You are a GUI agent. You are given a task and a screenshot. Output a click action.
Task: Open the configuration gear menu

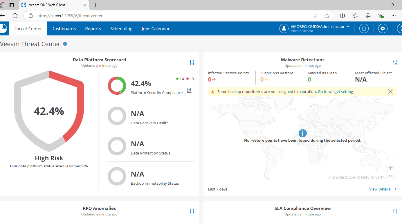point(383,28)
